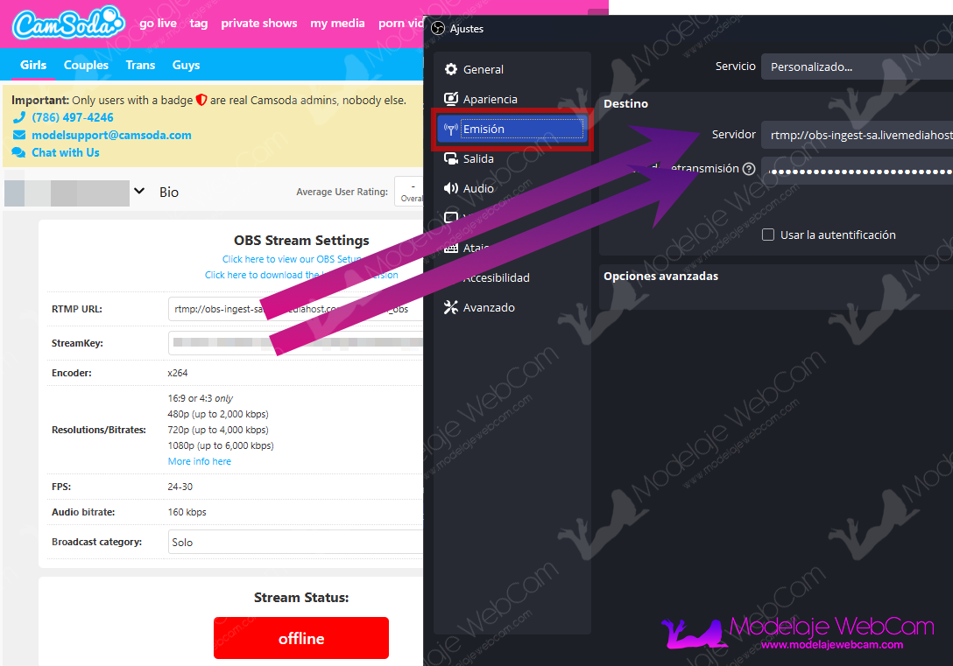Click the phone icon for support number
This screenshot has height=666, width=953.
pyautogui.click(x=19, y=118)
